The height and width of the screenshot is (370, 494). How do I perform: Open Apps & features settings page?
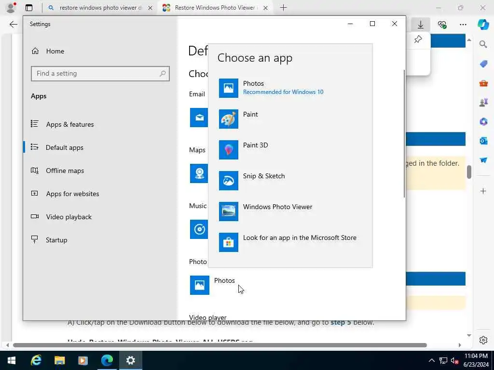point(100,124)
